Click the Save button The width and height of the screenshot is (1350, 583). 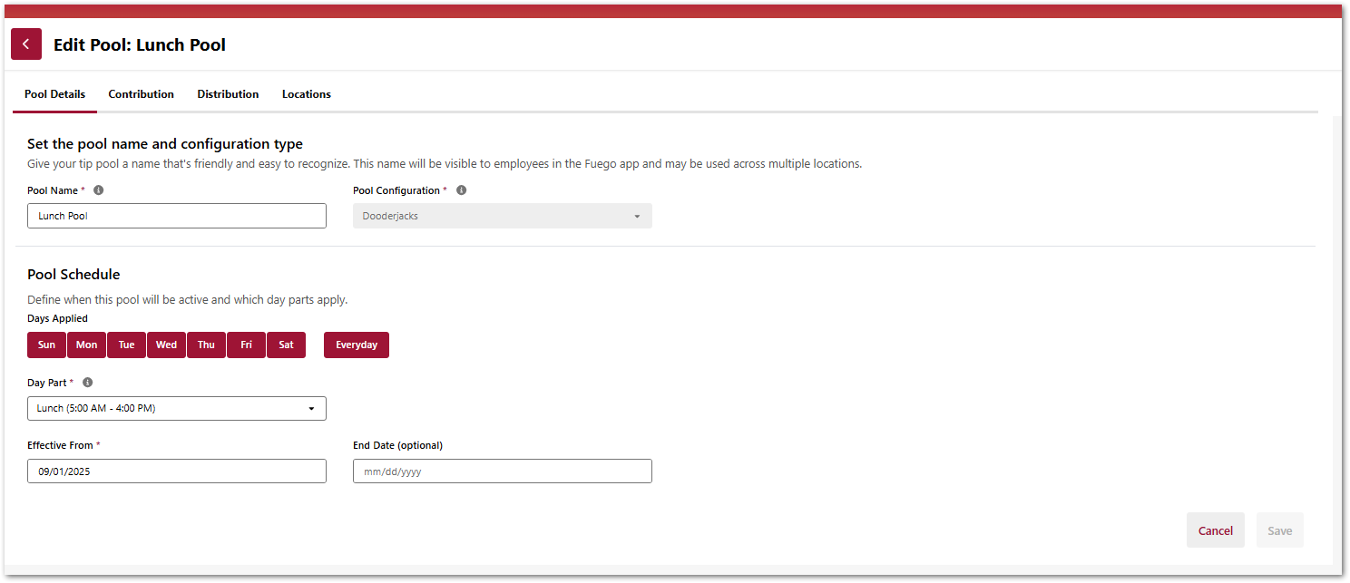click(x=1279, y=530)
